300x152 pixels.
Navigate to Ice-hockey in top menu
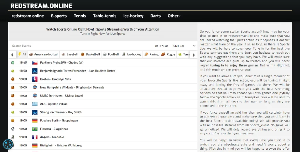pyautogui.click(x=133, y=16)
